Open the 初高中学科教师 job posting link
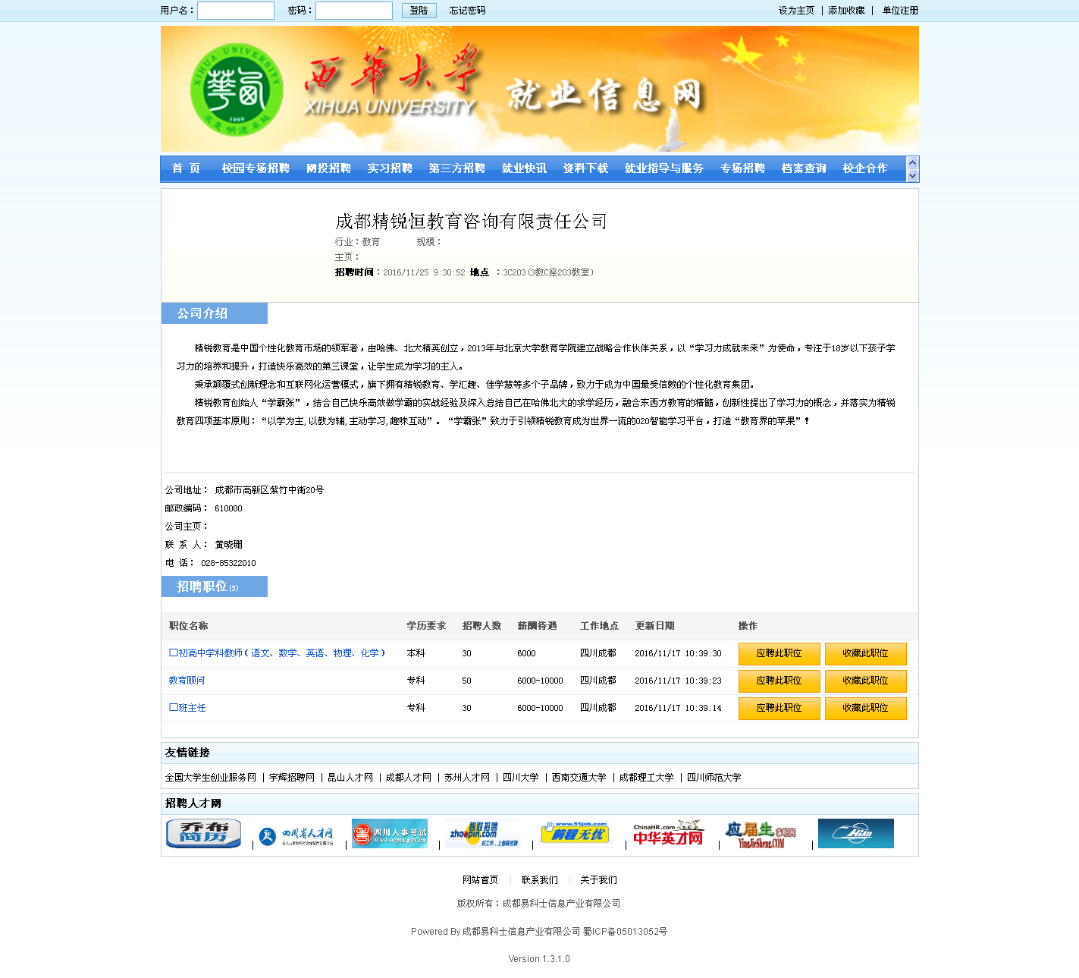 tap(278, 653)
